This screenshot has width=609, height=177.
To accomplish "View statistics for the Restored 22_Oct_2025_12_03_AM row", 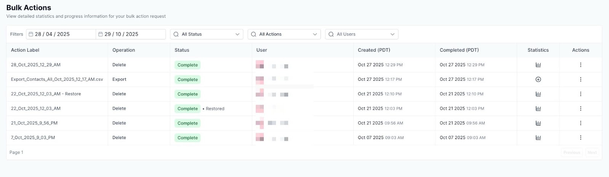I will [538, 108].
